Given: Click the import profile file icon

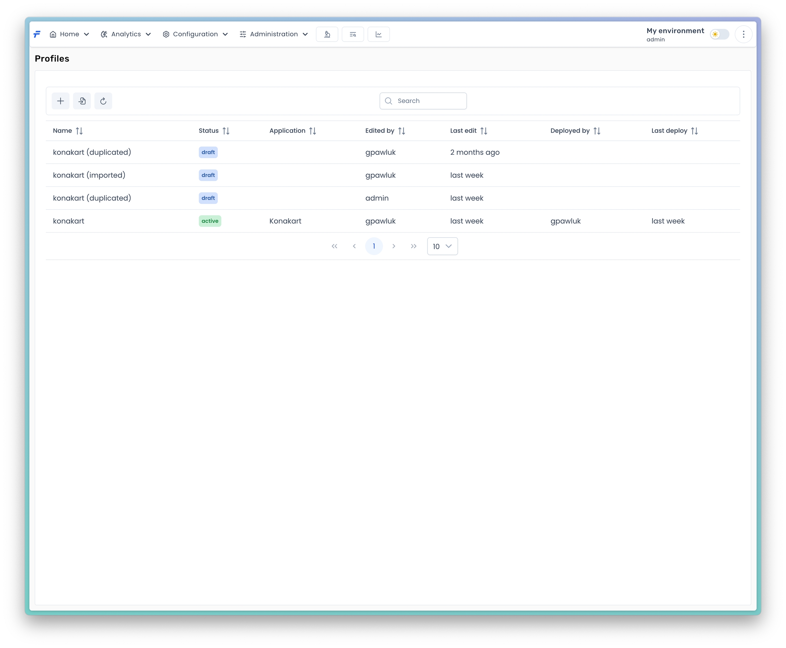Looking at the screenshot, I should pyautogui.click(x=82, y=101).
